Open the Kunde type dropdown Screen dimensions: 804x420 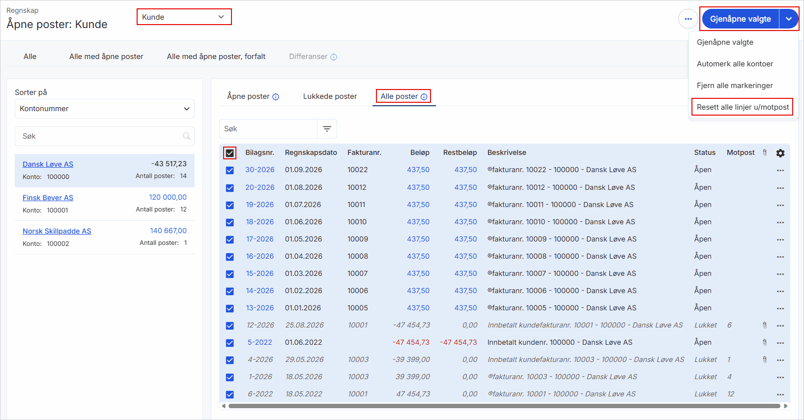tap(184, 17)
